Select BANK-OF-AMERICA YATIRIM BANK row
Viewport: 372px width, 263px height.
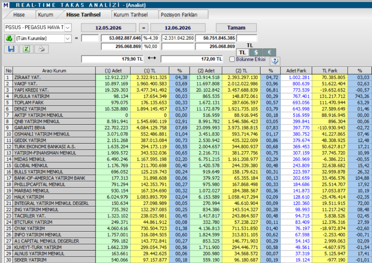188,178
